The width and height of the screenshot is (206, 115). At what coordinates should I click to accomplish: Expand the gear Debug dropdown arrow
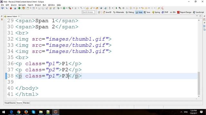[61, 8]
